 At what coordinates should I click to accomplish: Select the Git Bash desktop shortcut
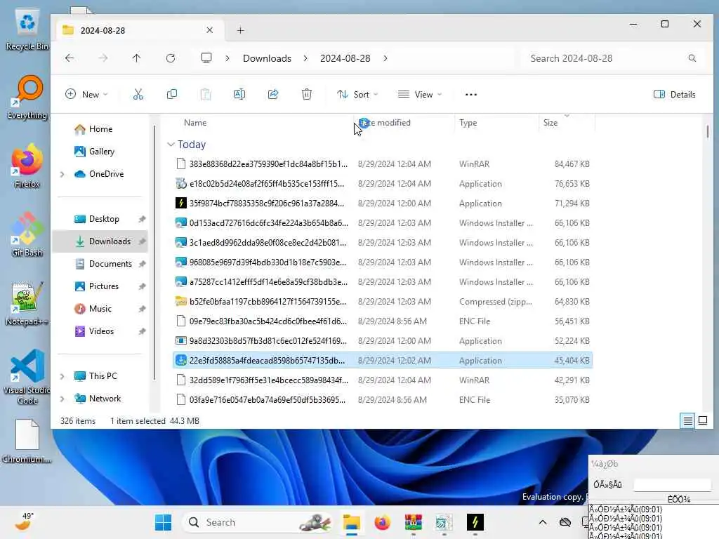click(x=27, y=234)
